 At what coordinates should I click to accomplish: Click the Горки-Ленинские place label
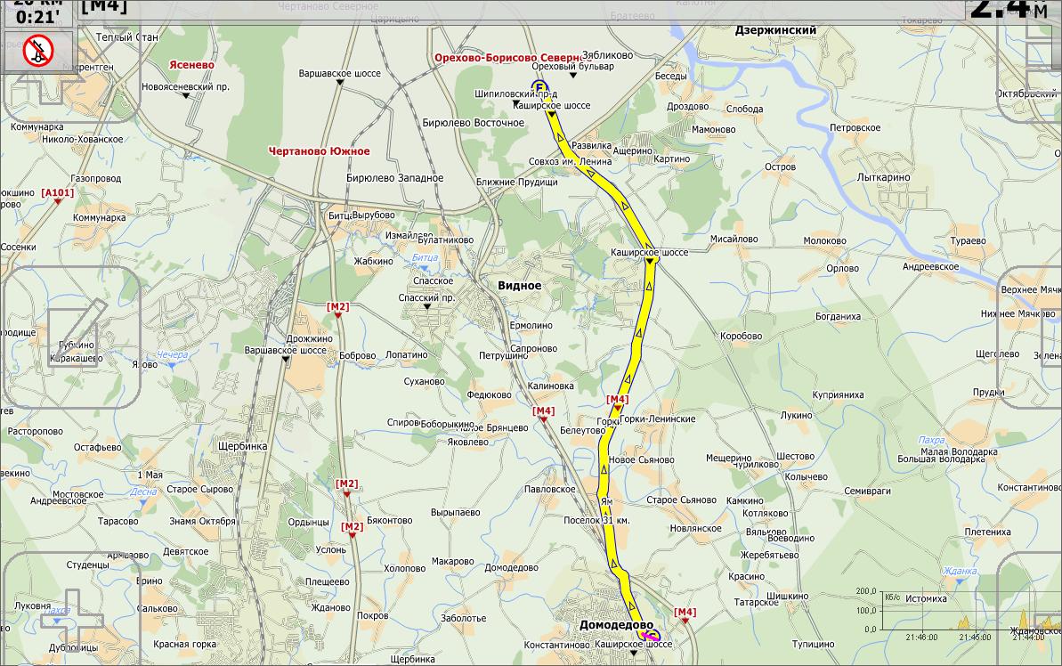(658, 418)
